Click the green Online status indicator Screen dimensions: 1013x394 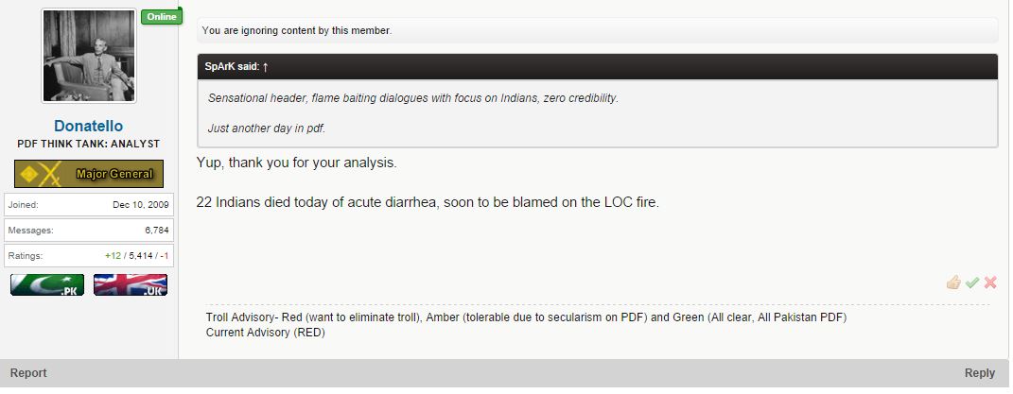[162, 17]
